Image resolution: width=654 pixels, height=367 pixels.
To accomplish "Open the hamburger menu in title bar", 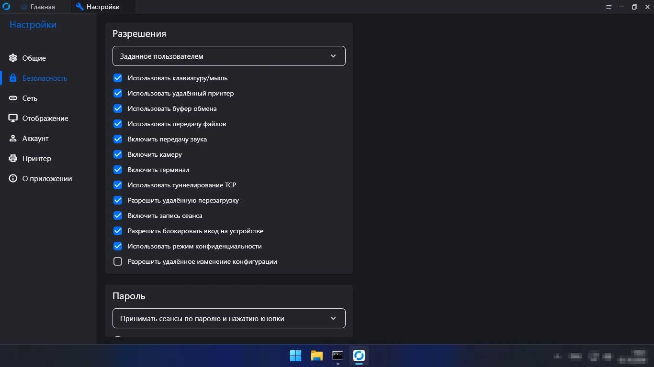I will (x=609, y=7).
